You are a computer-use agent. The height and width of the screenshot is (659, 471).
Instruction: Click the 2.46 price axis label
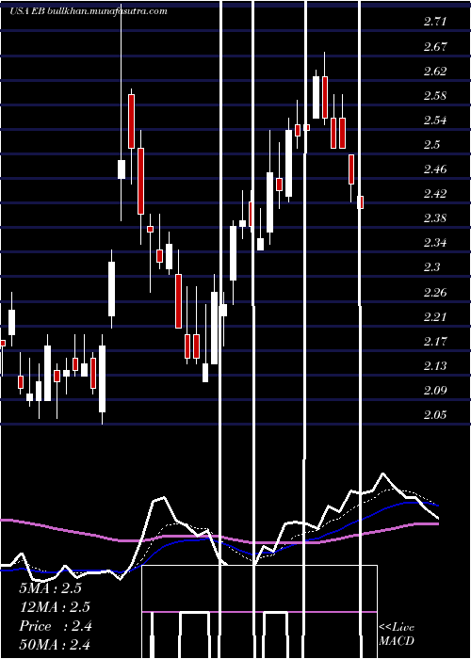[x=435, y=169]
